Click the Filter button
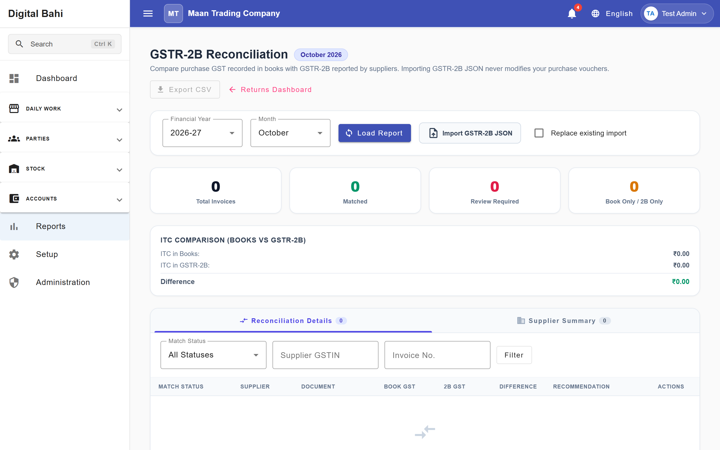Screen dimensions: 720x450 click(x=514, y=355)
